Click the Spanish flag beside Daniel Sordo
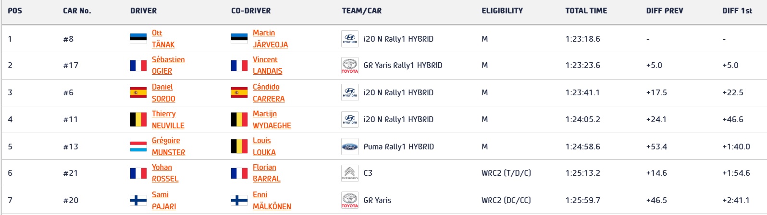The image size is (767, 215). tap(138, 92)
